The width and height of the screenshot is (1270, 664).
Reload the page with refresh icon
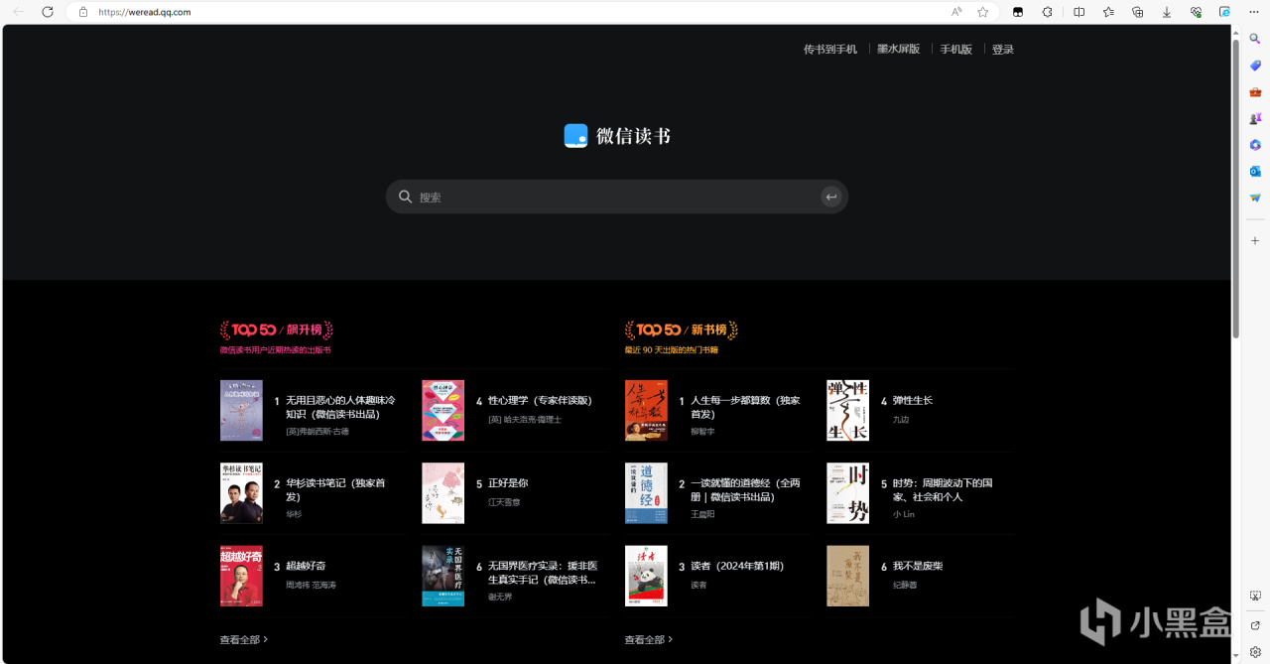click(48, 12)
